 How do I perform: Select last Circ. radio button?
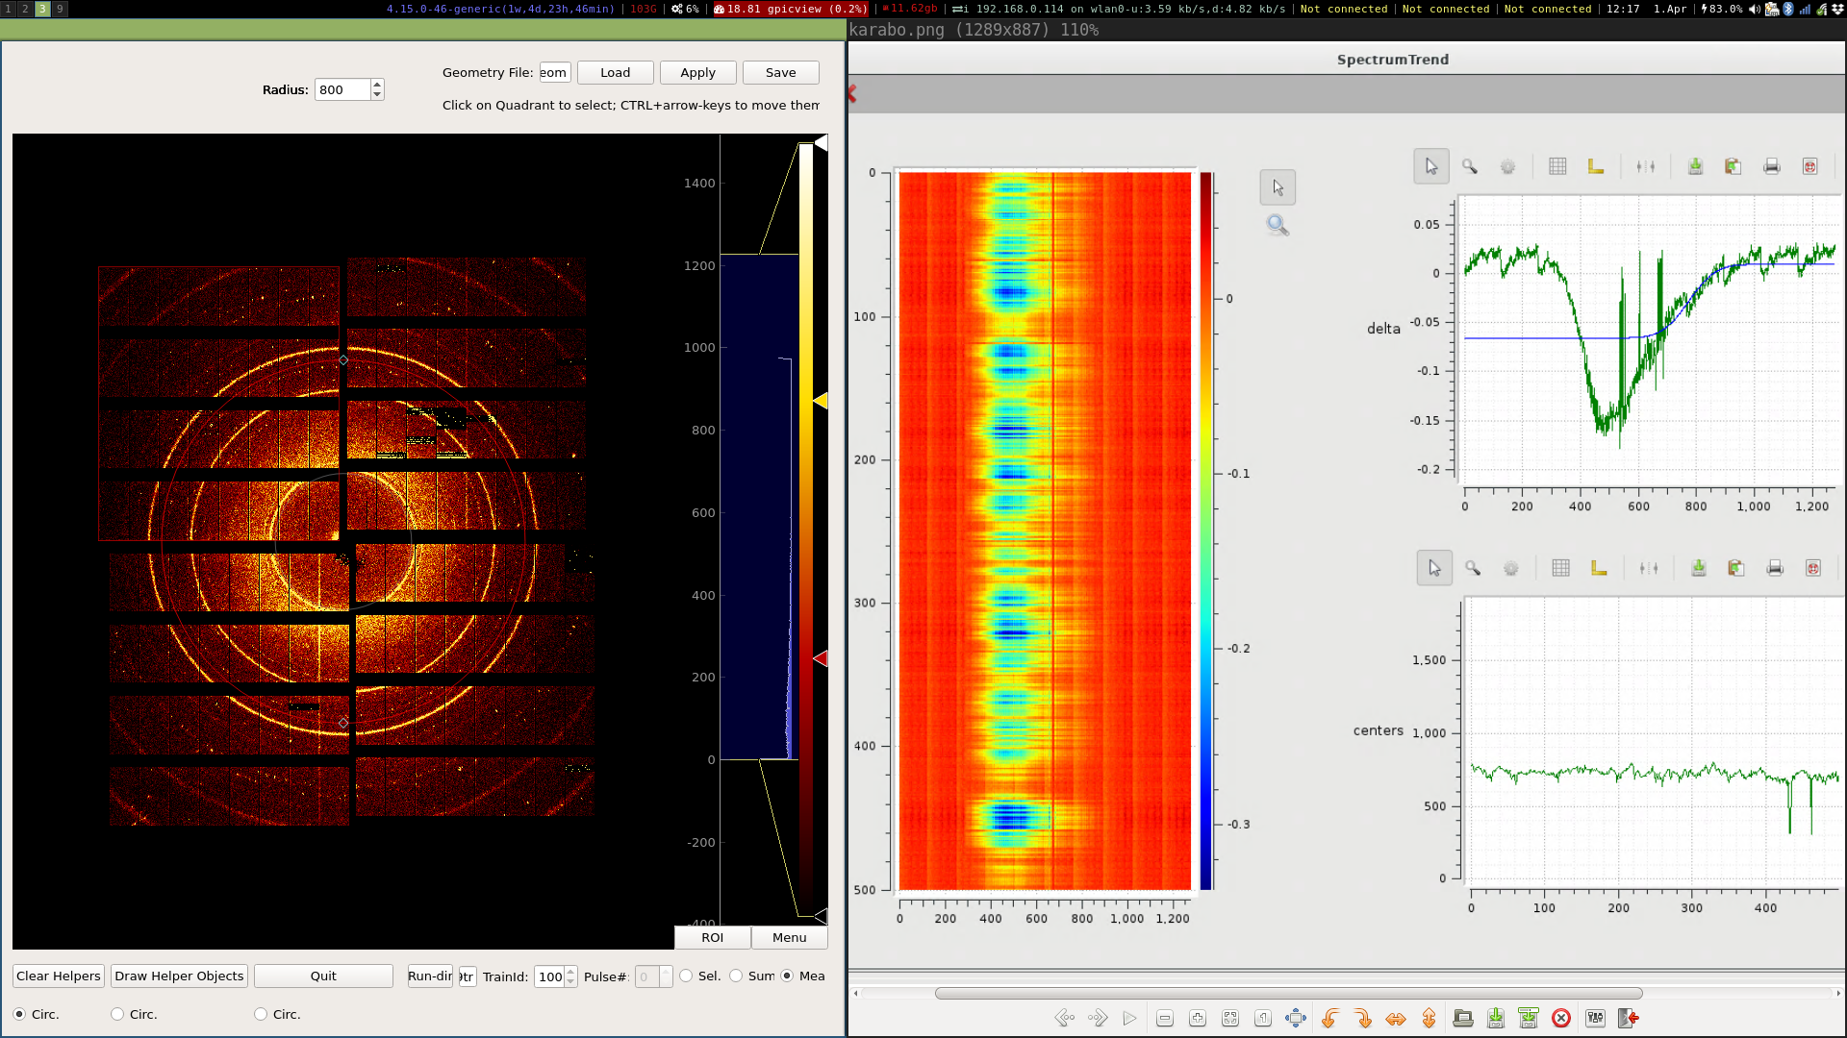pos(261,1014)
